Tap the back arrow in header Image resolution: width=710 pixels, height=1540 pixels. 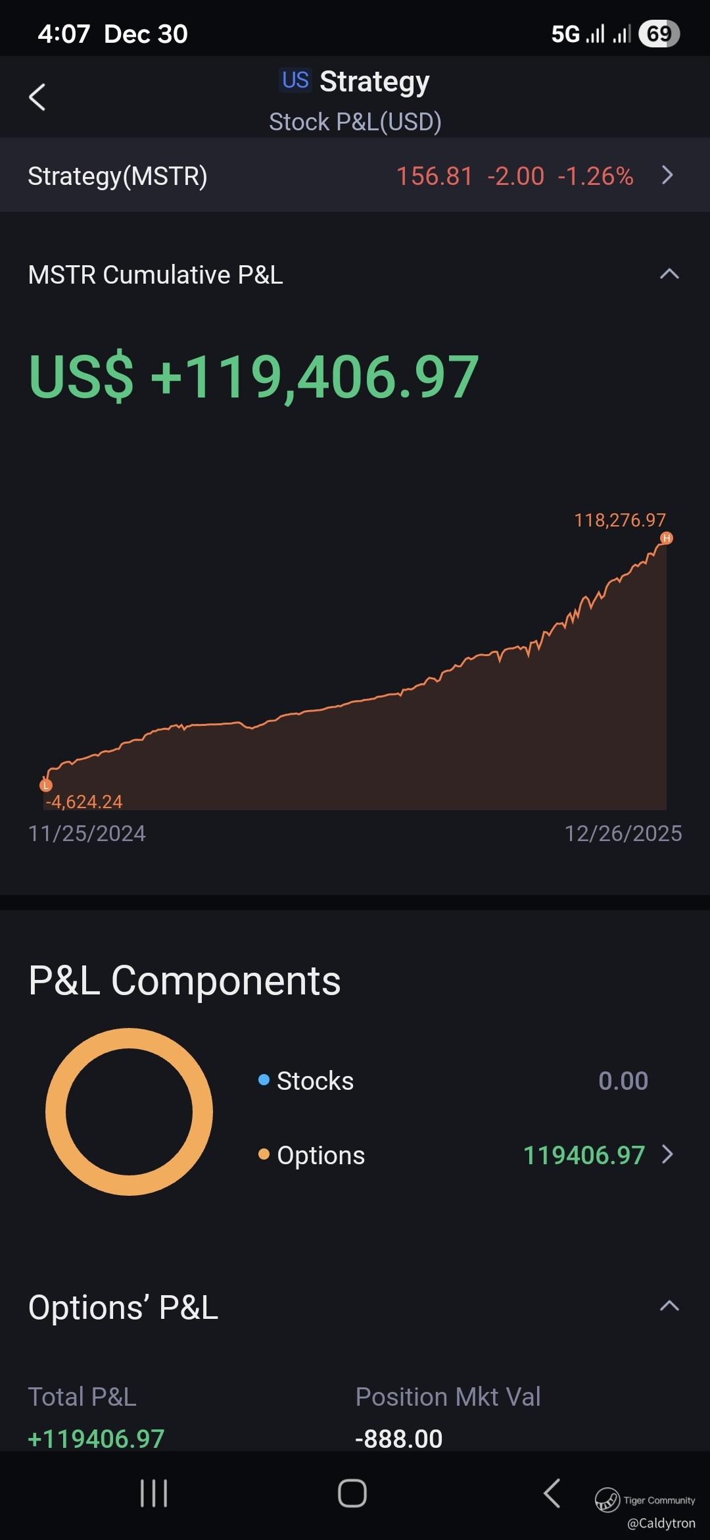click(37, 97)
